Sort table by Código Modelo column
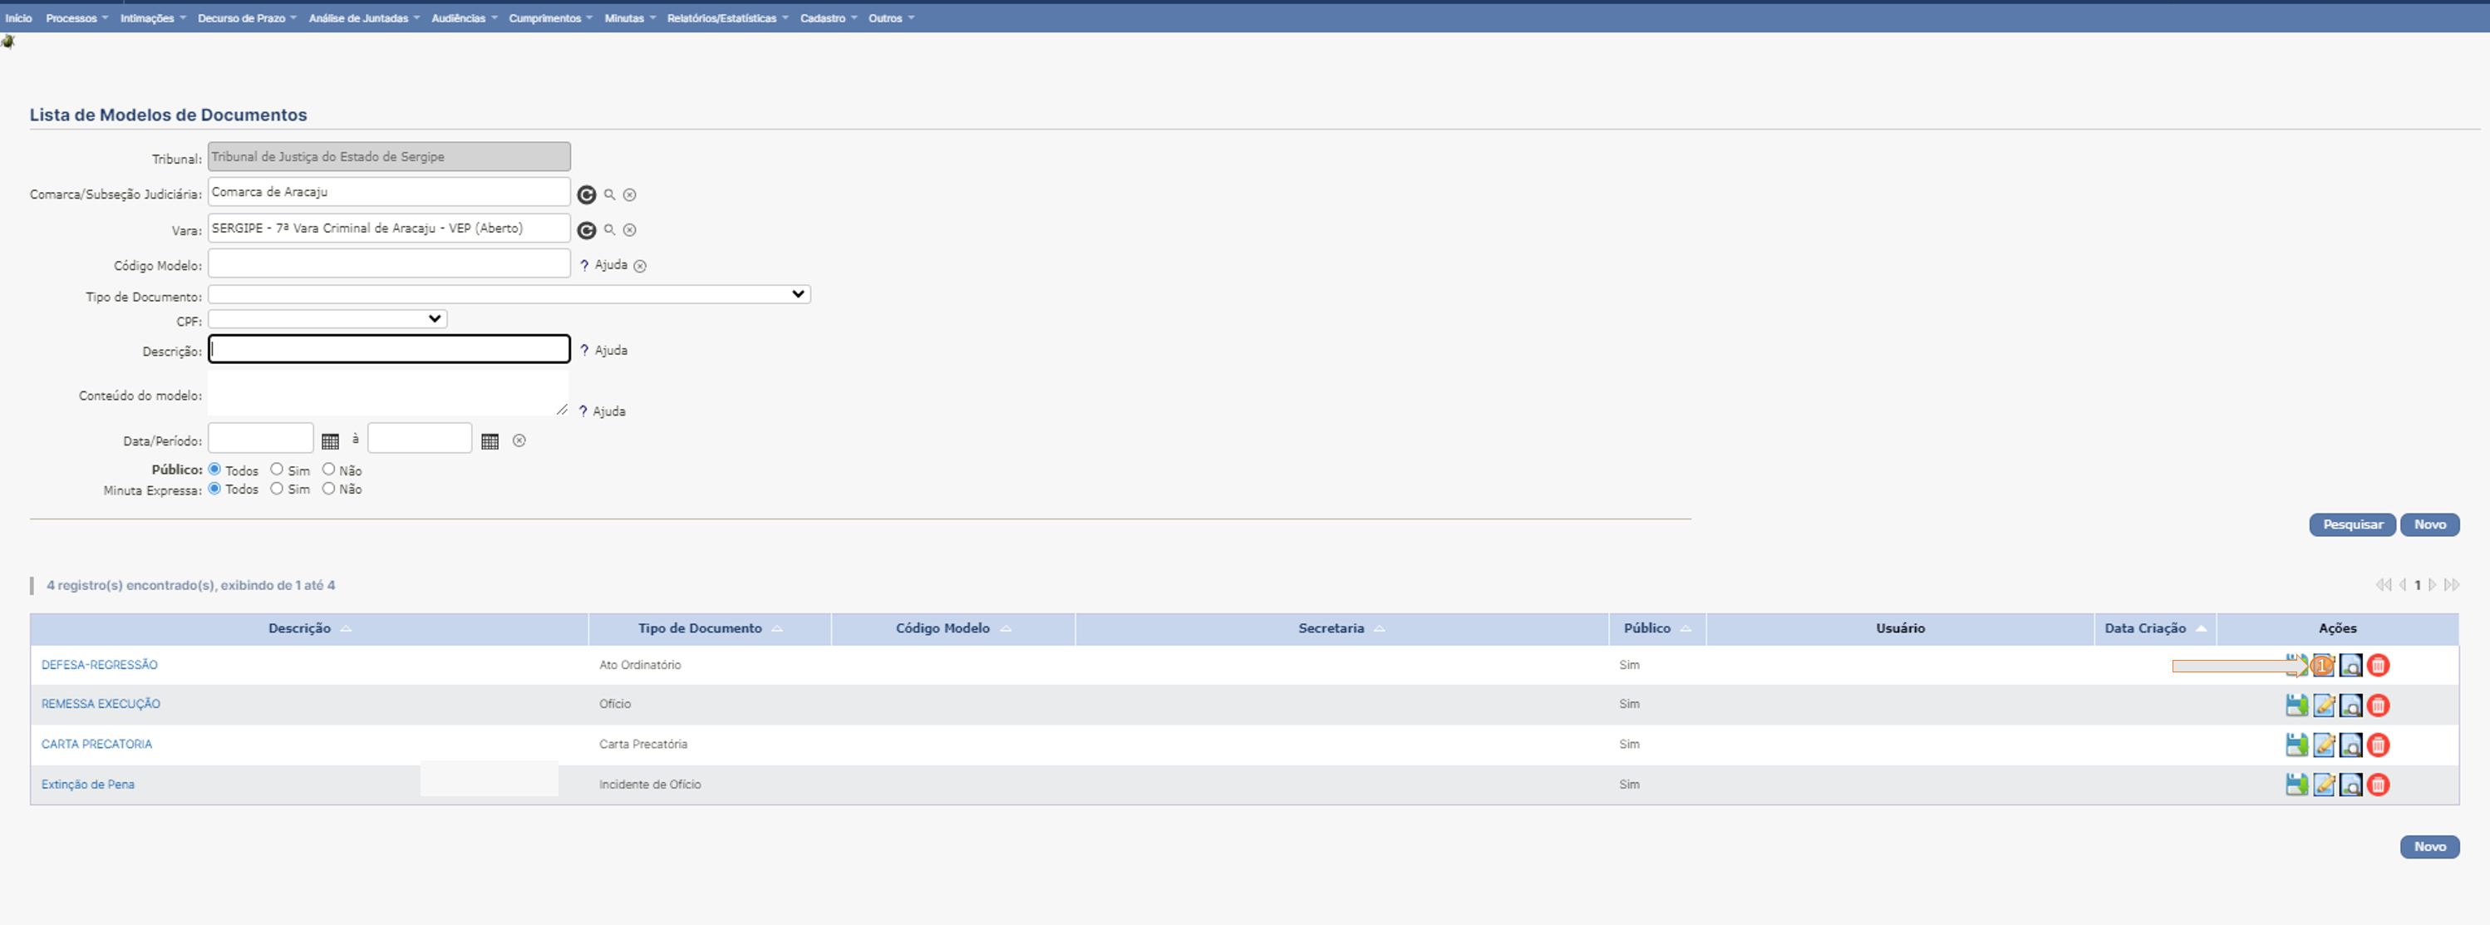 [953, 628]
